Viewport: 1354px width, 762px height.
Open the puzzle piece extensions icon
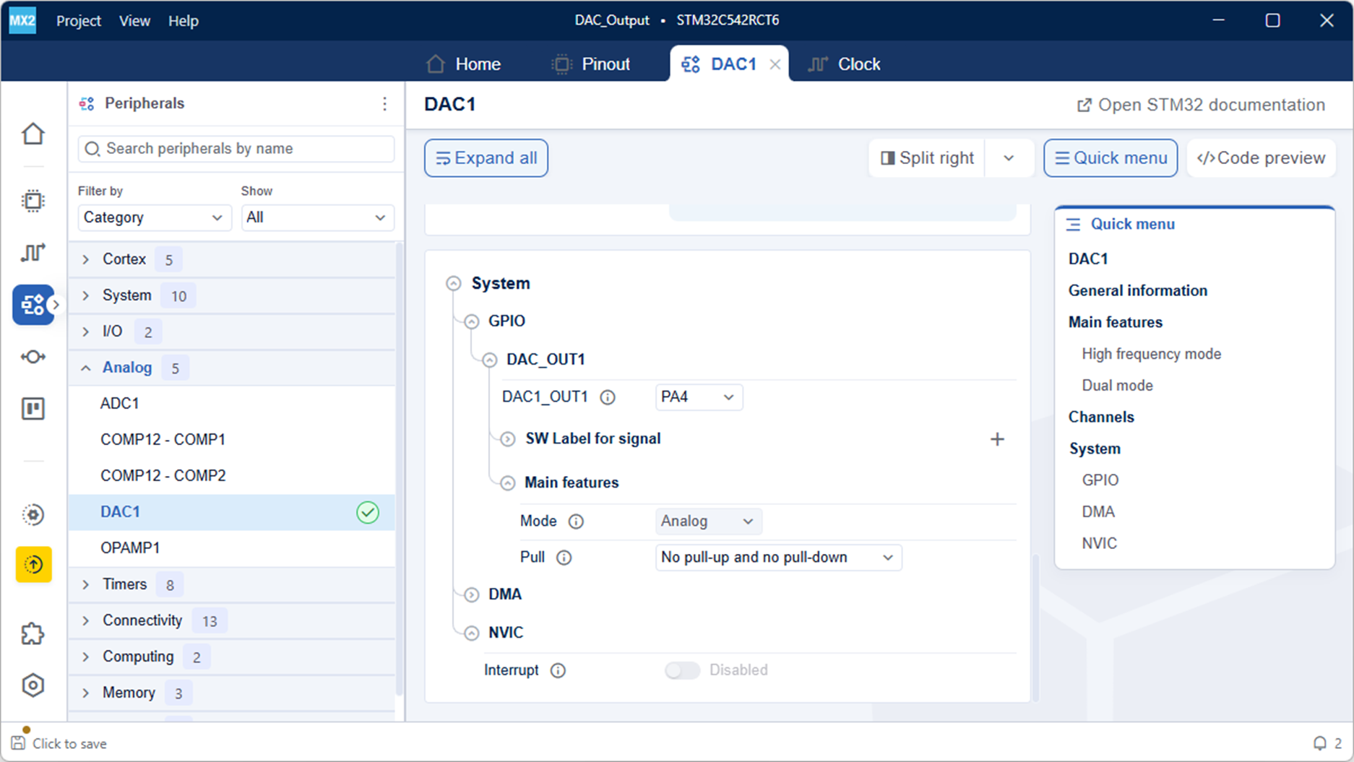click(x=33, y=634)
